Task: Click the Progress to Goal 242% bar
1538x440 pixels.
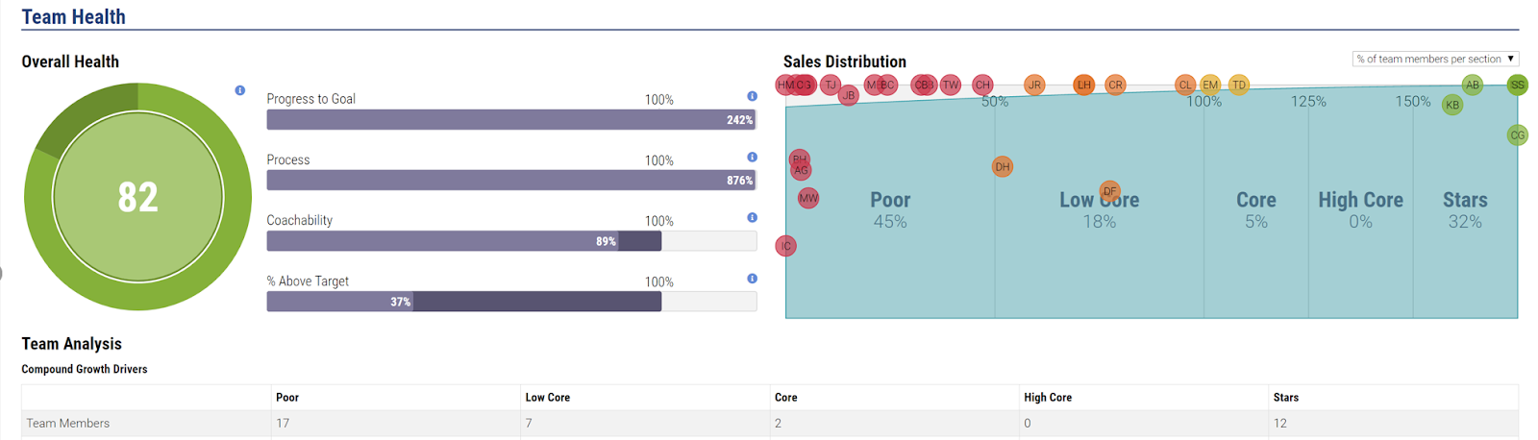Action: coord(510,120)
